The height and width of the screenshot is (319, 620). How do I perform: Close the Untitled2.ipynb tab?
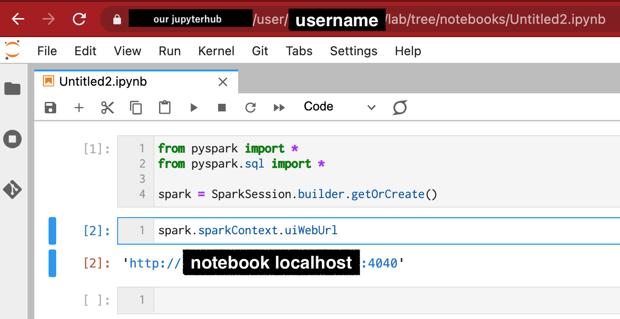point(223,82)
